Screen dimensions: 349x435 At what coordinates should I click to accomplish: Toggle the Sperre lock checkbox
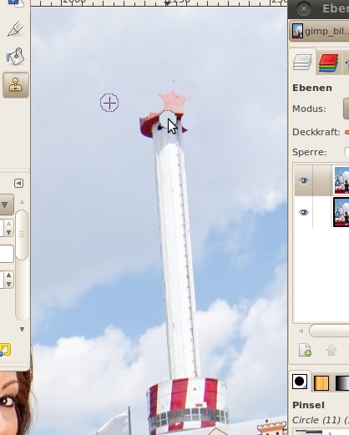pos(346,152)
